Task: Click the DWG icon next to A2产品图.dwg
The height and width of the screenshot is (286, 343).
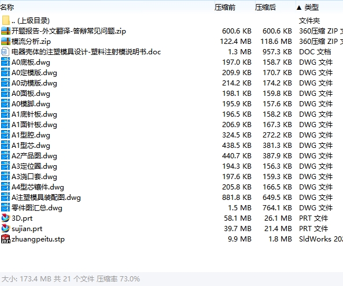Action: [5, 156]
